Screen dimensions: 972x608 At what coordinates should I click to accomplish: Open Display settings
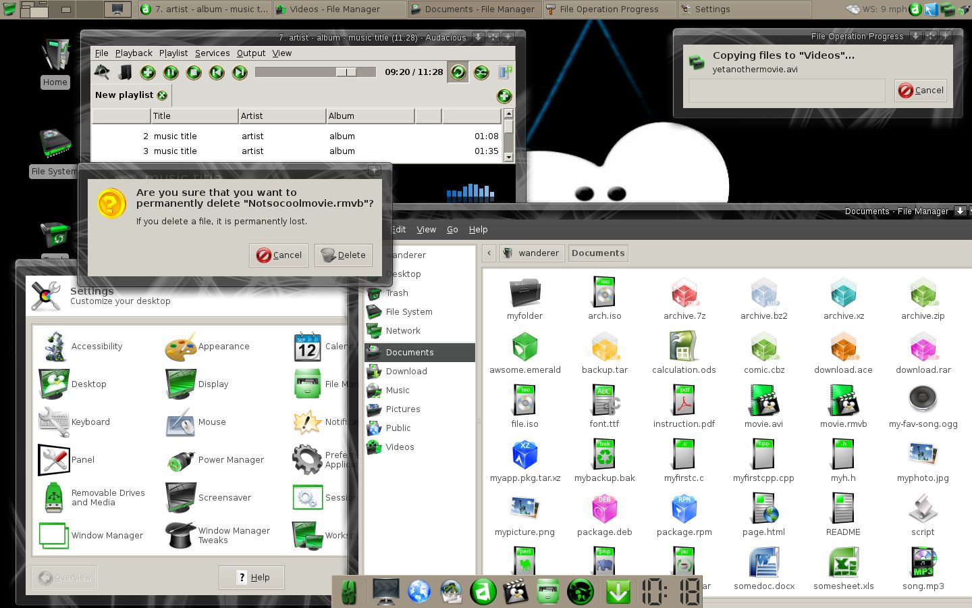198,384
